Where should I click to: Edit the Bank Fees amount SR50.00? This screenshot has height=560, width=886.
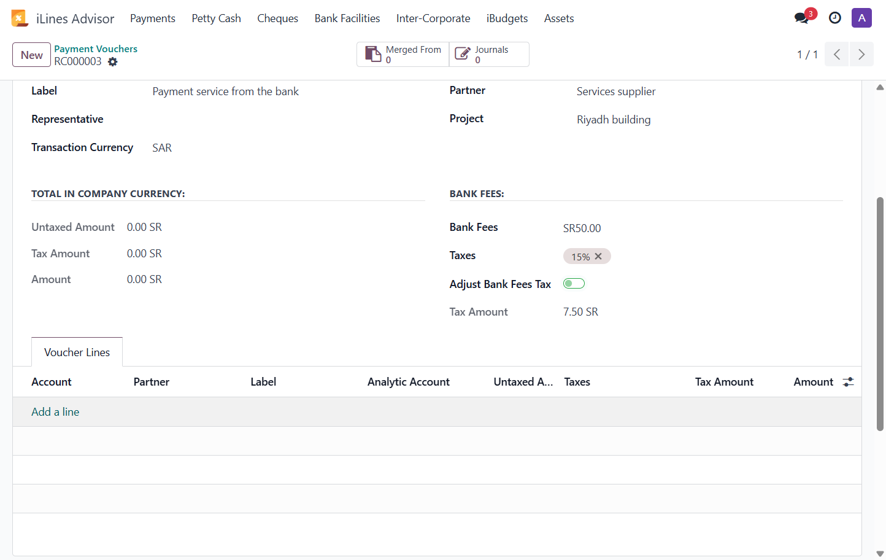click(x=582, y=228)
